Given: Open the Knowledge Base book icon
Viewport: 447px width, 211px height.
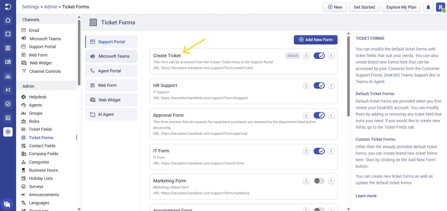Looking at the screenshot, I should [x=8, y=62].
